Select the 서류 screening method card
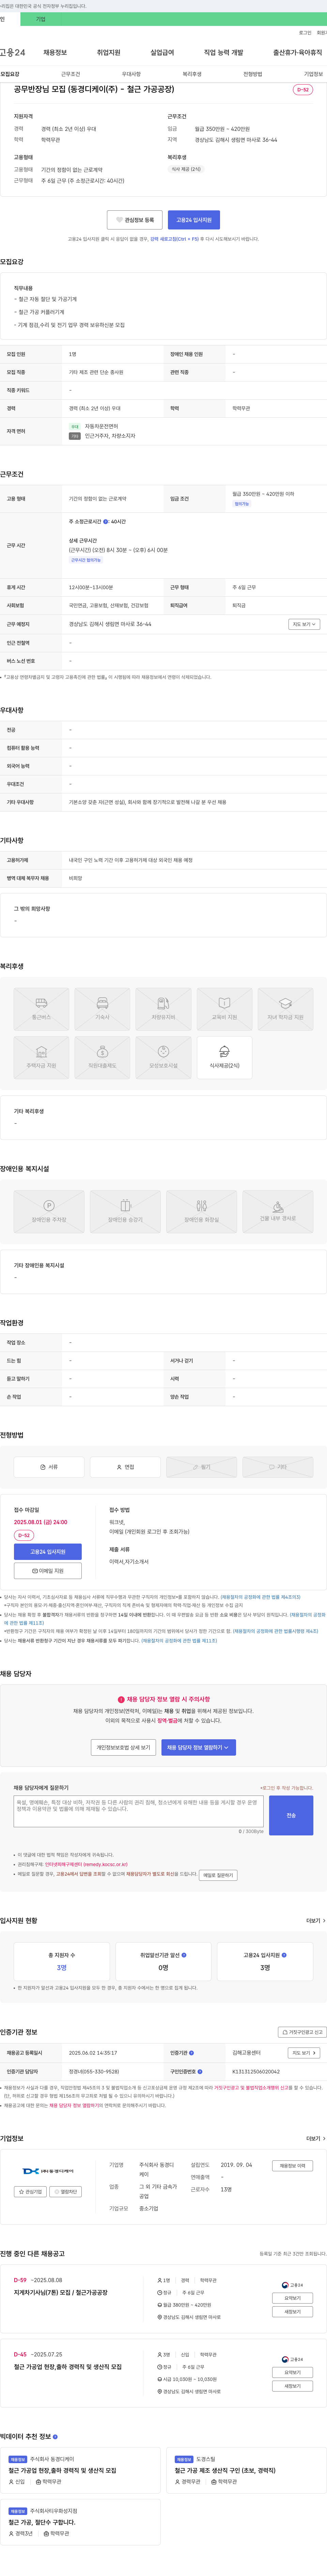Image resolution: width=327 pixels, height=2576 pixels. (49, 1467)
